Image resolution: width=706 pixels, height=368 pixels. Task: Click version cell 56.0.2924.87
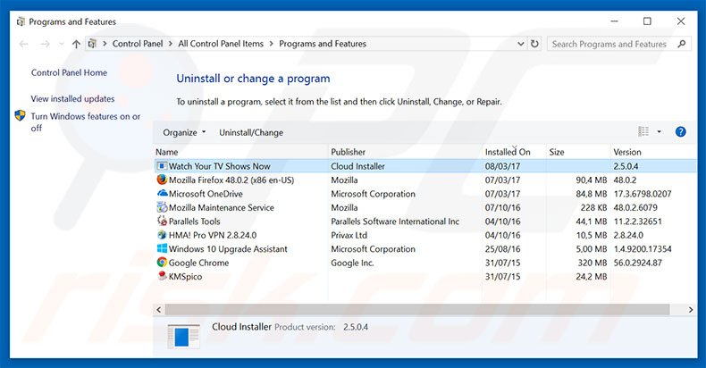pyautogui.click(x=637, y=263)
